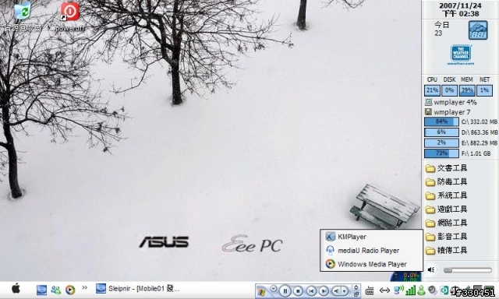Open the 遊戲工具 folder in the sidebar
The width and height of the screenshot is (499, 299).
[447, 209]
